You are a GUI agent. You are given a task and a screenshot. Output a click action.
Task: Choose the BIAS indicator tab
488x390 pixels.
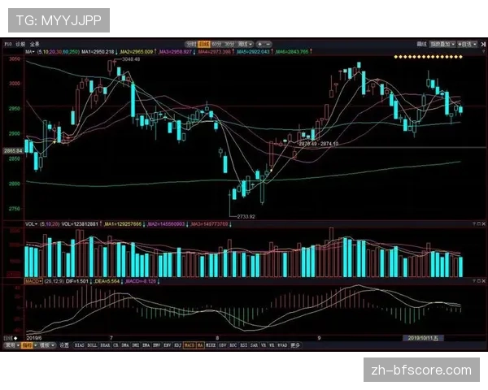coord(79,344)
